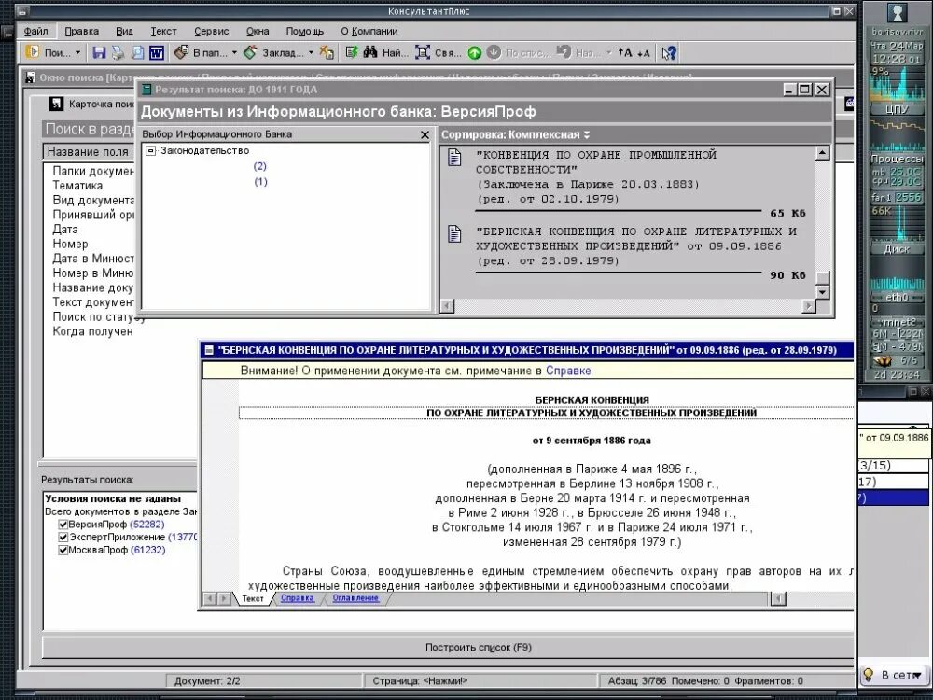Select the Paris industrial property convention document

[x=595, y=176]
